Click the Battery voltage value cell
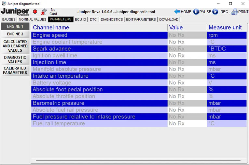 [x=187, y=83]
